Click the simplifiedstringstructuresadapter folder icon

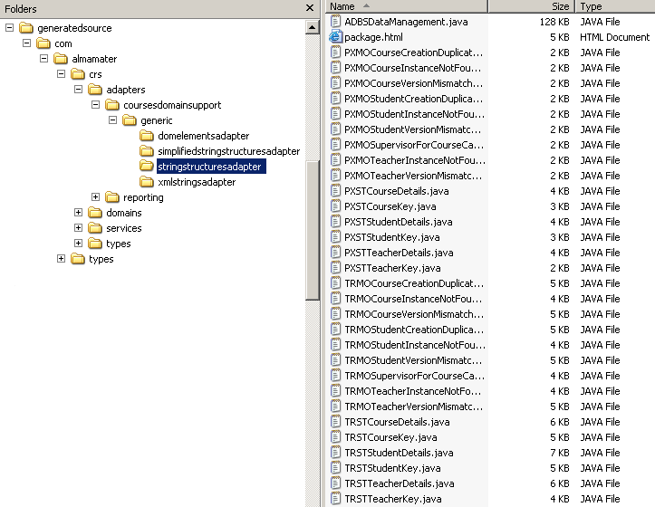[x=146, y=151]
